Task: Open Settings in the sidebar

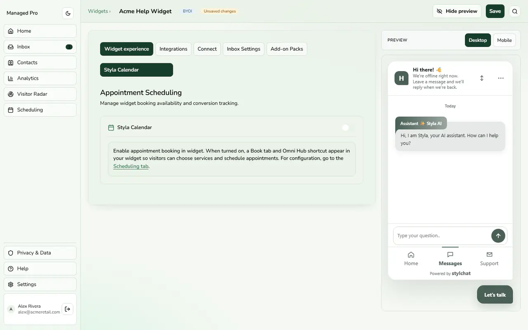Action: [x=40, y=284]
